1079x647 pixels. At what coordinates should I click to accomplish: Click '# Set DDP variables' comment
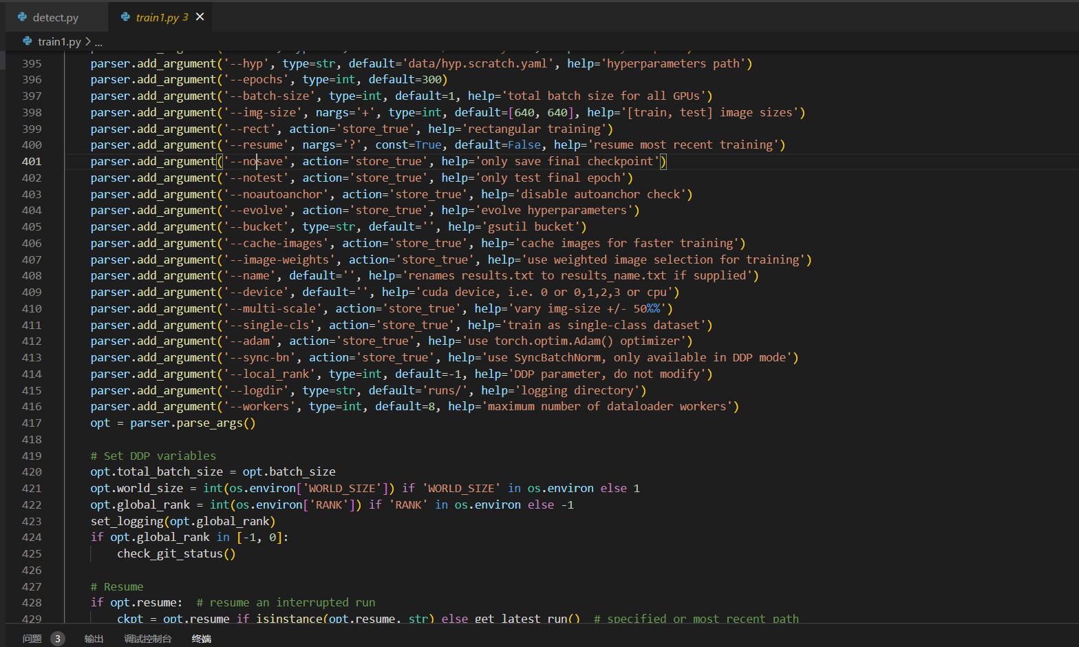tap(153, 456)
